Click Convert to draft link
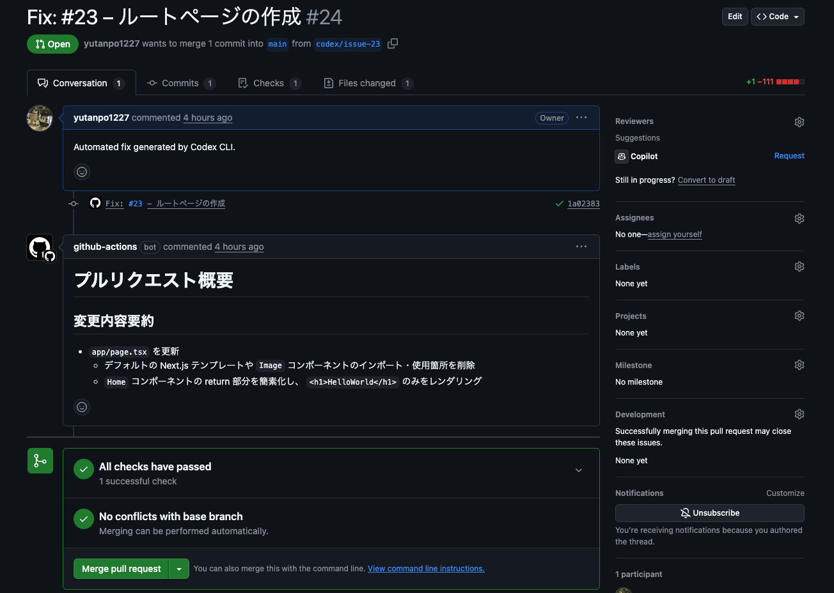 (x=706, y=180)
